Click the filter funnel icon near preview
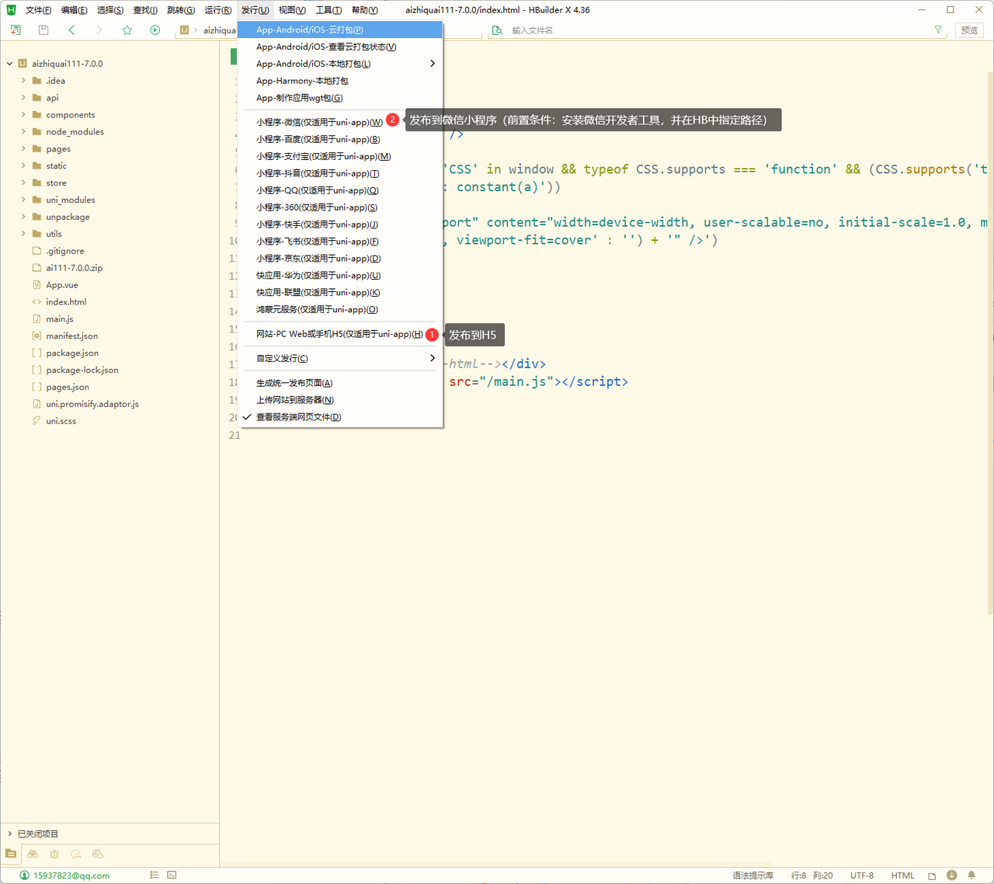Image resolution: width=994 pixels, height=884 pixels. click(938, 30)
